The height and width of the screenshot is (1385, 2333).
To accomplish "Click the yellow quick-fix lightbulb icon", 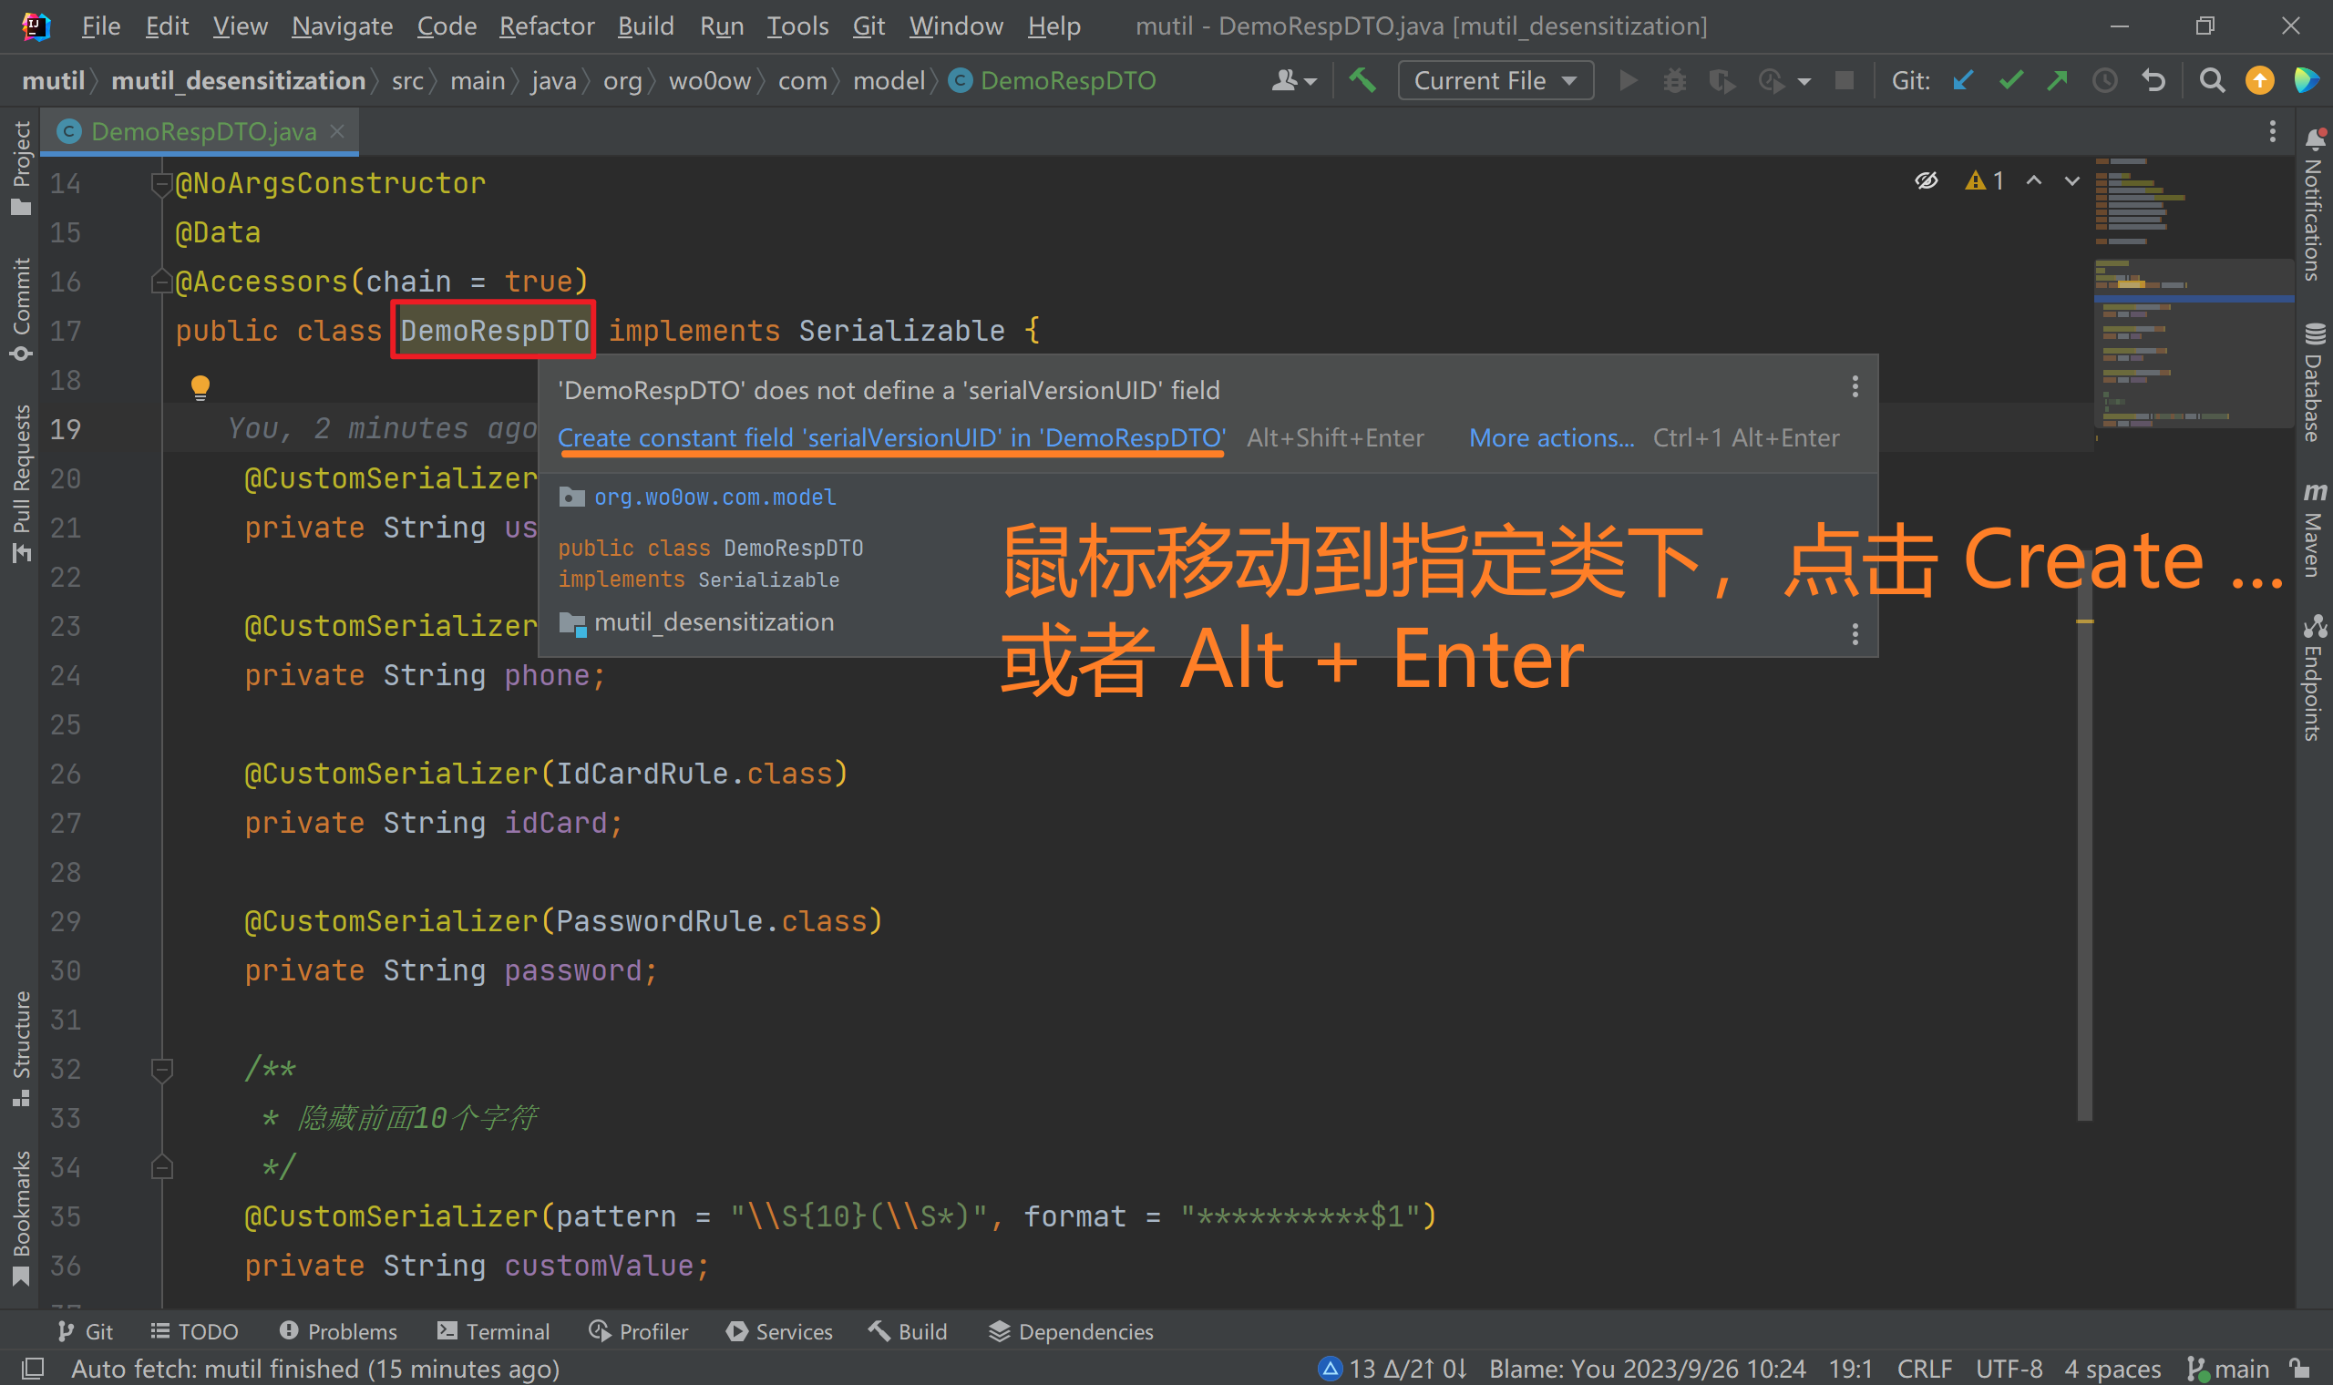I will point(200,386).
